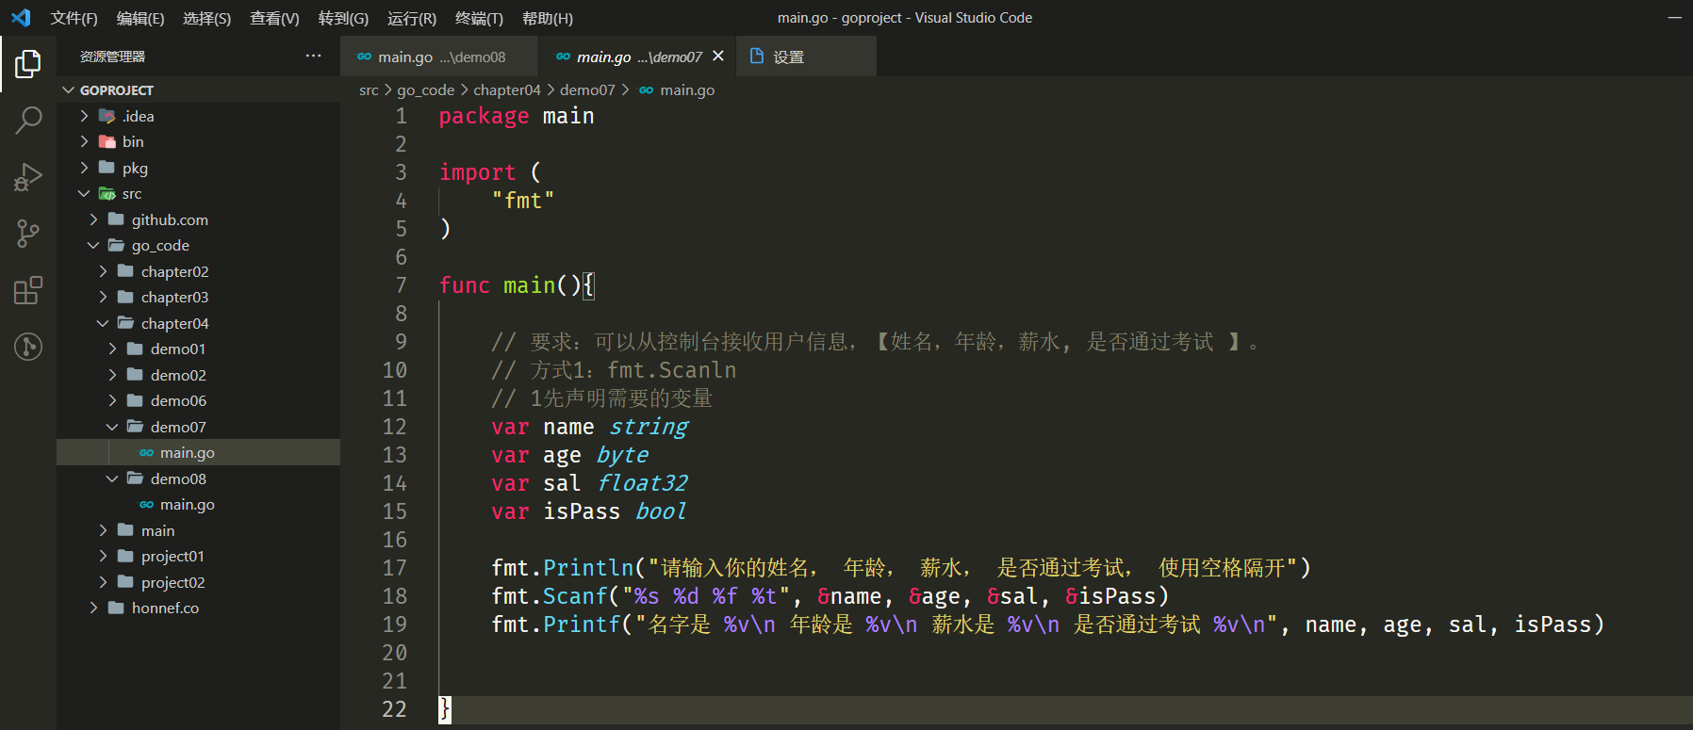The width and height of the screenshot is (1693, 730).
Task: Collapse the go_code folder chevron
Action: 93,246
